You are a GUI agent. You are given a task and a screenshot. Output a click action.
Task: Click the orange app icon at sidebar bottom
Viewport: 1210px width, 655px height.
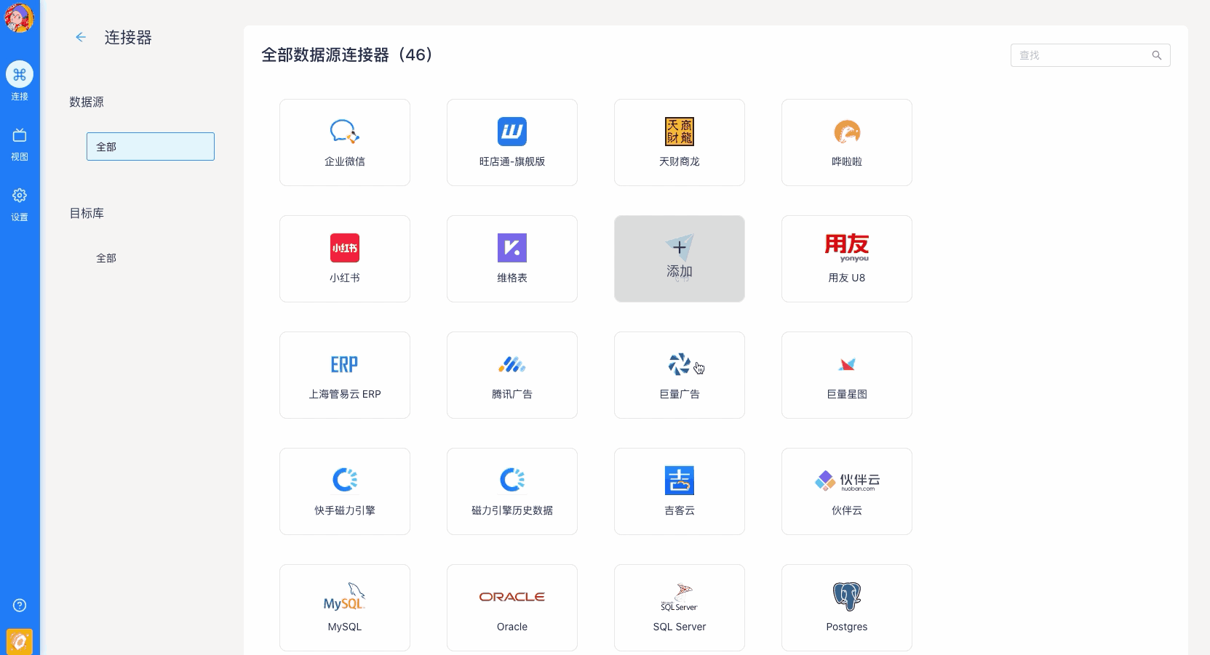point(20,642)
